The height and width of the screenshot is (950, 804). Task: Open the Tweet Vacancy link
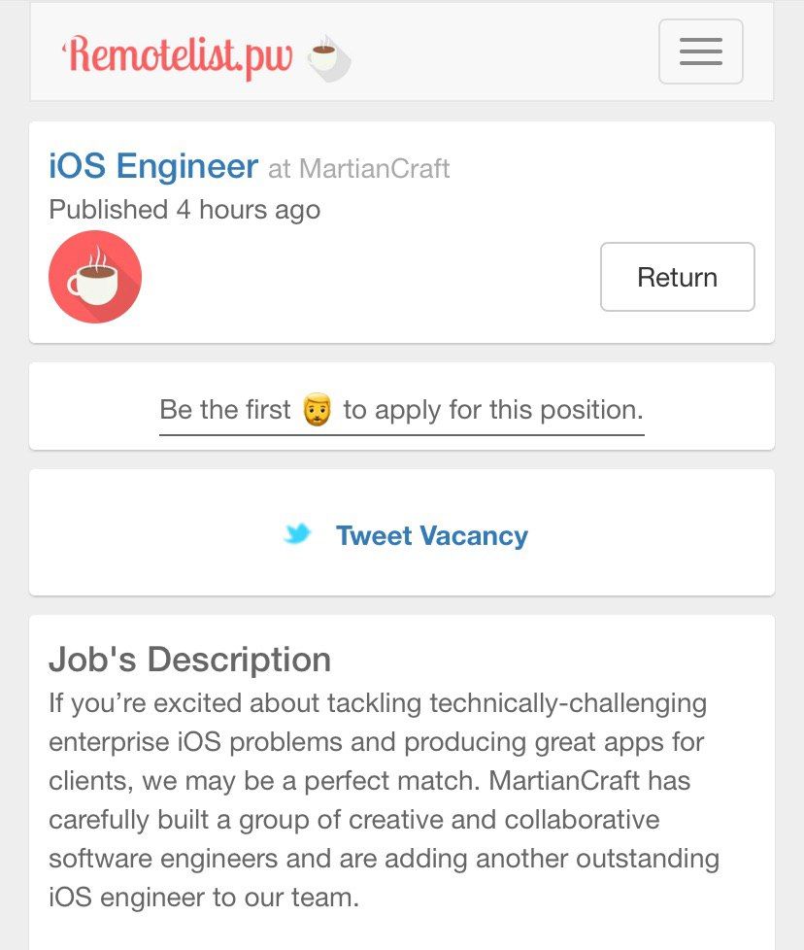(431, 535)
